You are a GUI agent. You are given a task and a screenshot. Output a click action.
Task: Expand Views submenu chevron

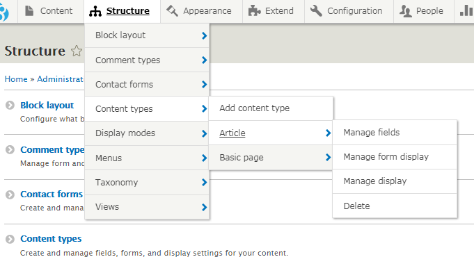click(x=205, y=207)
